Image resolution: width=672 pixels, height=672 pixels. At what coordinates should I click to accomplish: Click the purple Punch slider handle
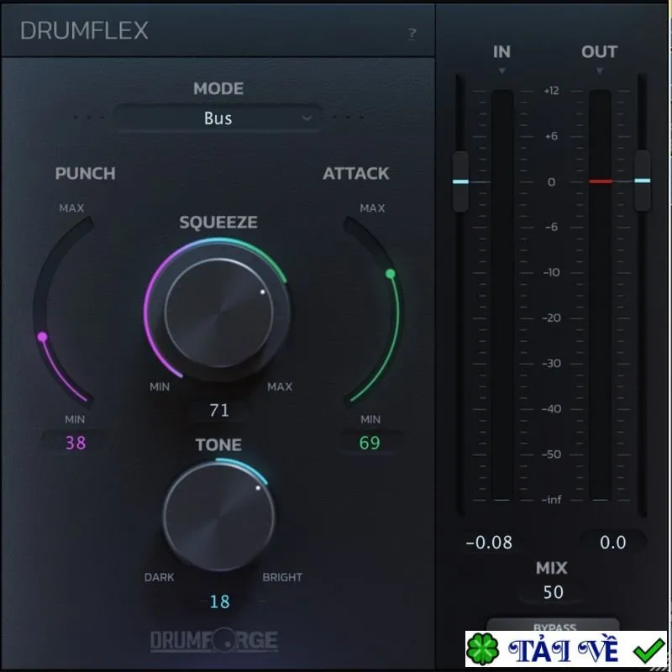(x=42, y=337)
